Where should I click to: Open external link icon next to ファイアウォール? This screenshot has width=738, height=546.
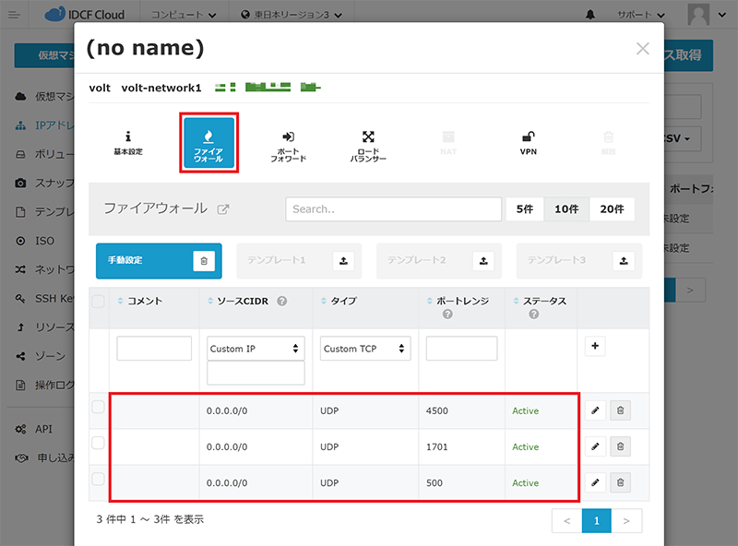tap(222, 209)
